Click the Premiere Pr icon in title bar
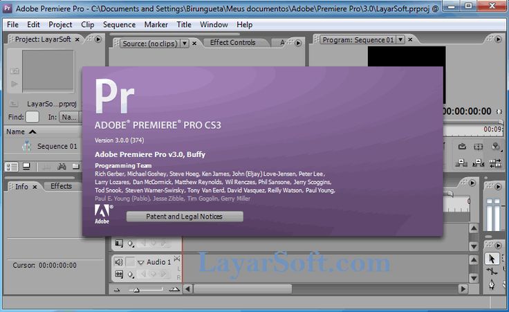Viewport: 509px width, 312px height. tap(8, 8)
